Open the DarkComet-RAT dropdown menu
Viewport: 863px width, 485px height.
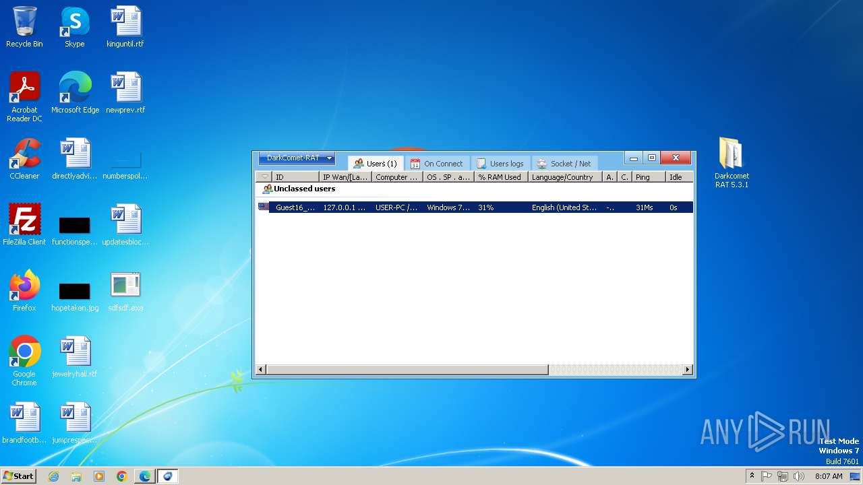click(x=297, y=158)
